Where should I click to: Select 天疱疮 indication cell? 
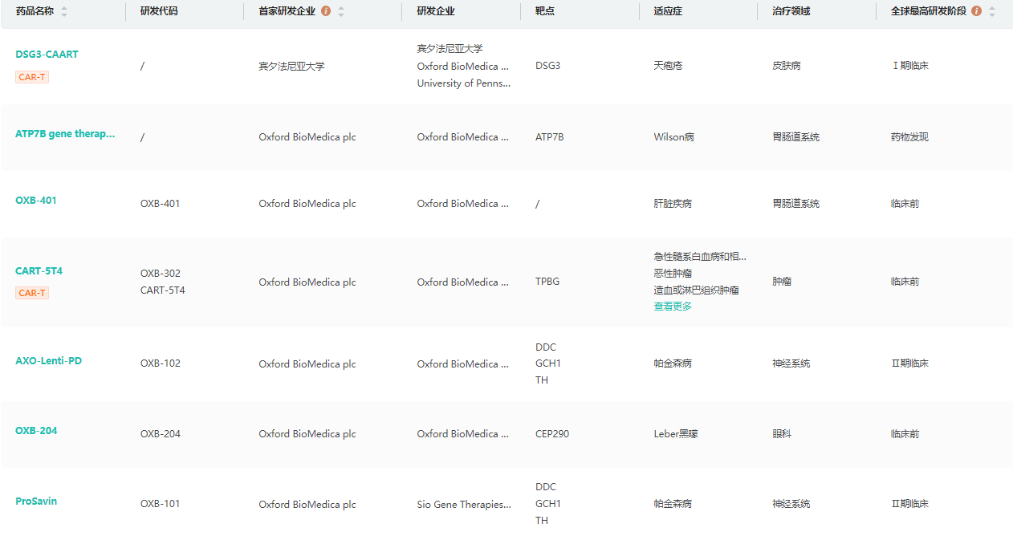668,66
